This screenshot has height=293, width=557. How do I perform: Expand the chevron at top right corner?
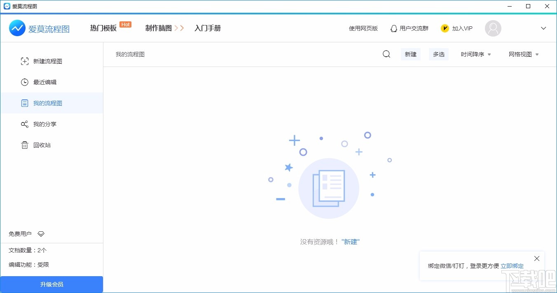[x=543, y=28]
